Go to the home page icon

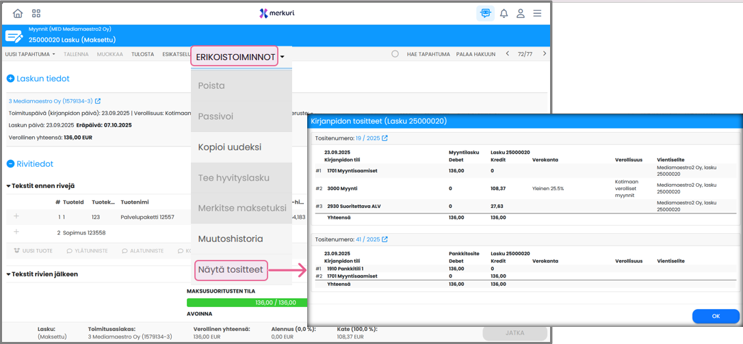pos(18,13)
